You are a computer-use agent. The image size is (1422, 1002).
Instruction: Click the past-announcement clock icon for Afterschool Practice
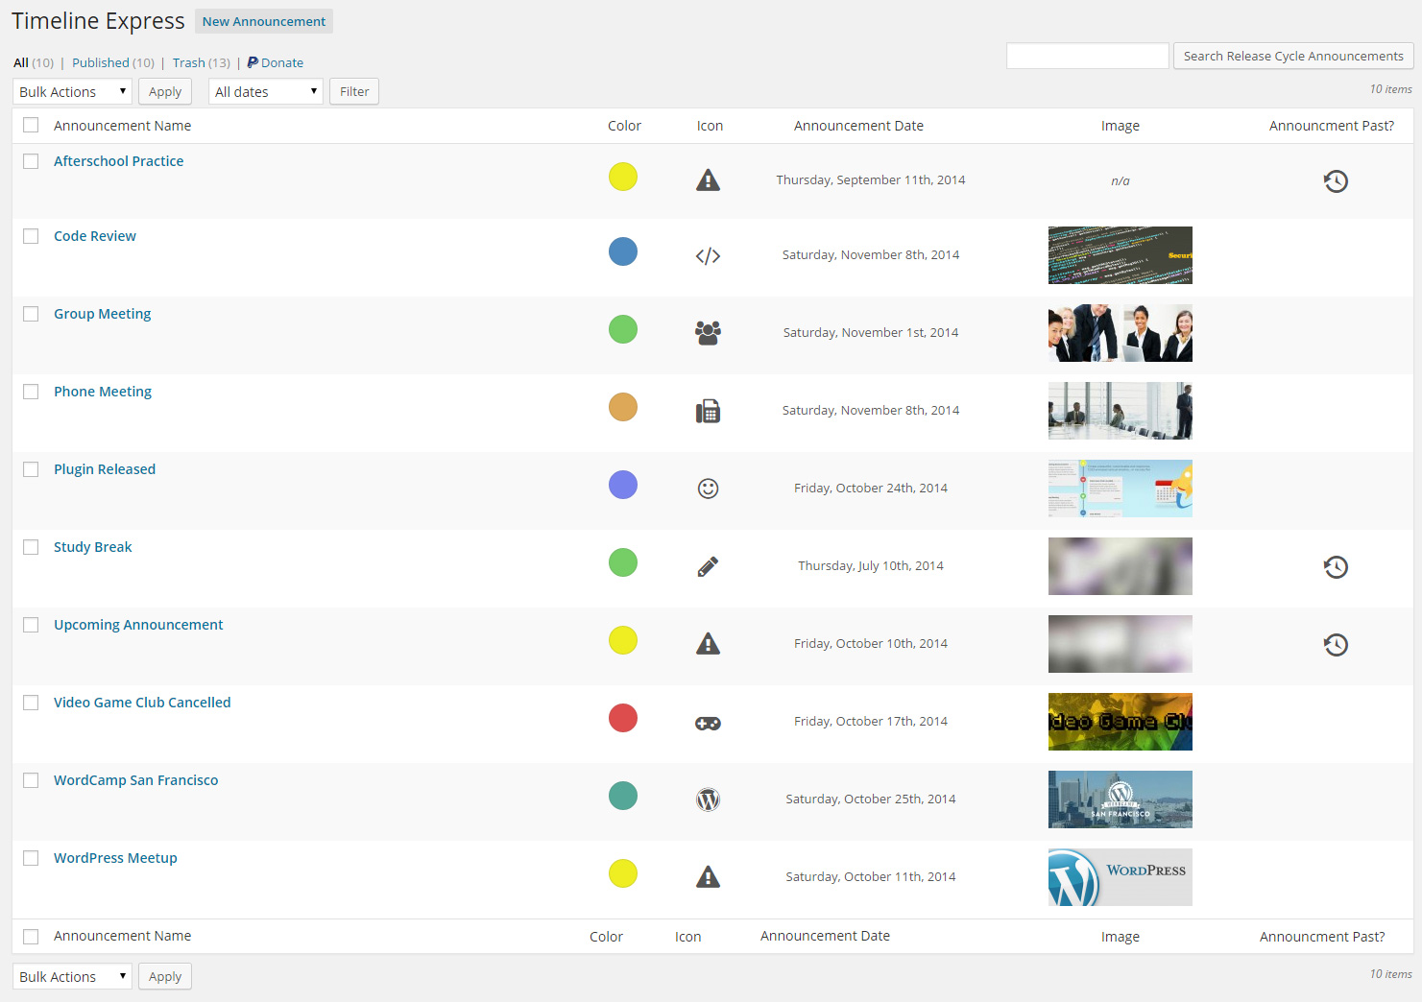pos(1336,181)
